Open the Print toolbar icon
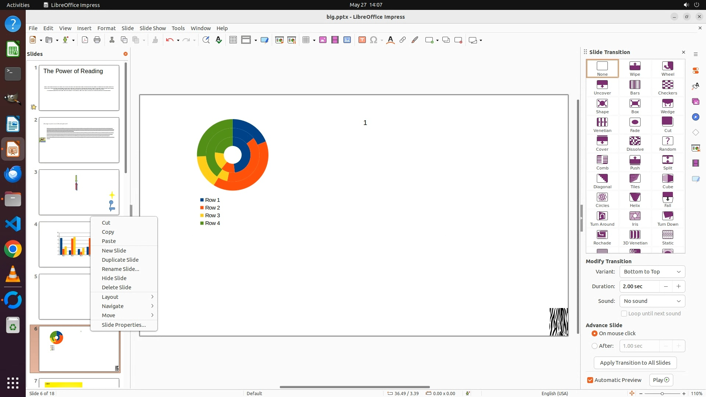This screenshot has width=706, height=397. click(x=97, y=40)
